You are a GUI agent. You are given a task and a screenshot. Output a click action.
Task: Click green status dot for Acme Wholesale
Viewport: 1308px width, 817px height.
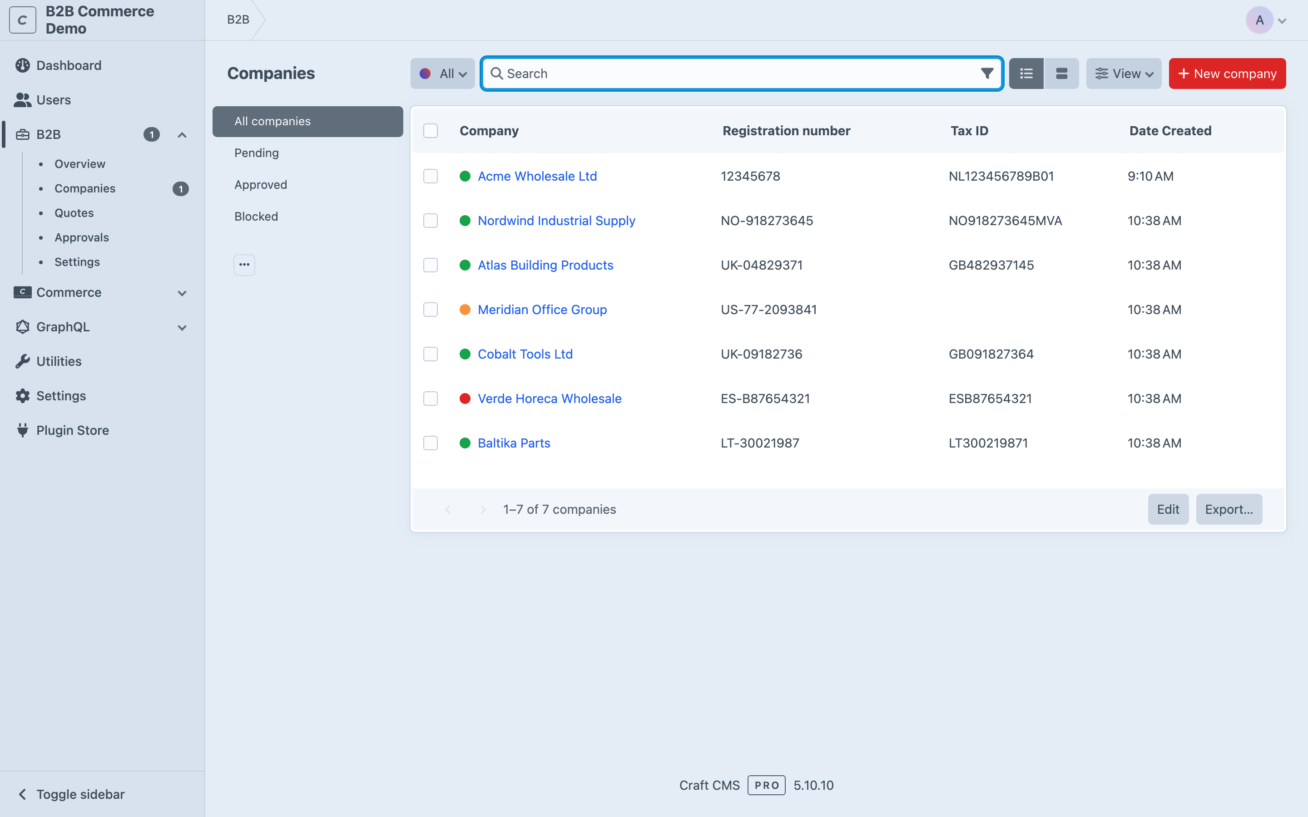pyautogui.click(x=465, y=176)
